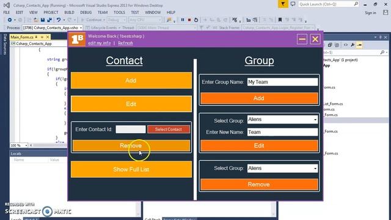Open the feedback speech bubble icon
This screenshot has width=391, height=220.
[293, 4]
